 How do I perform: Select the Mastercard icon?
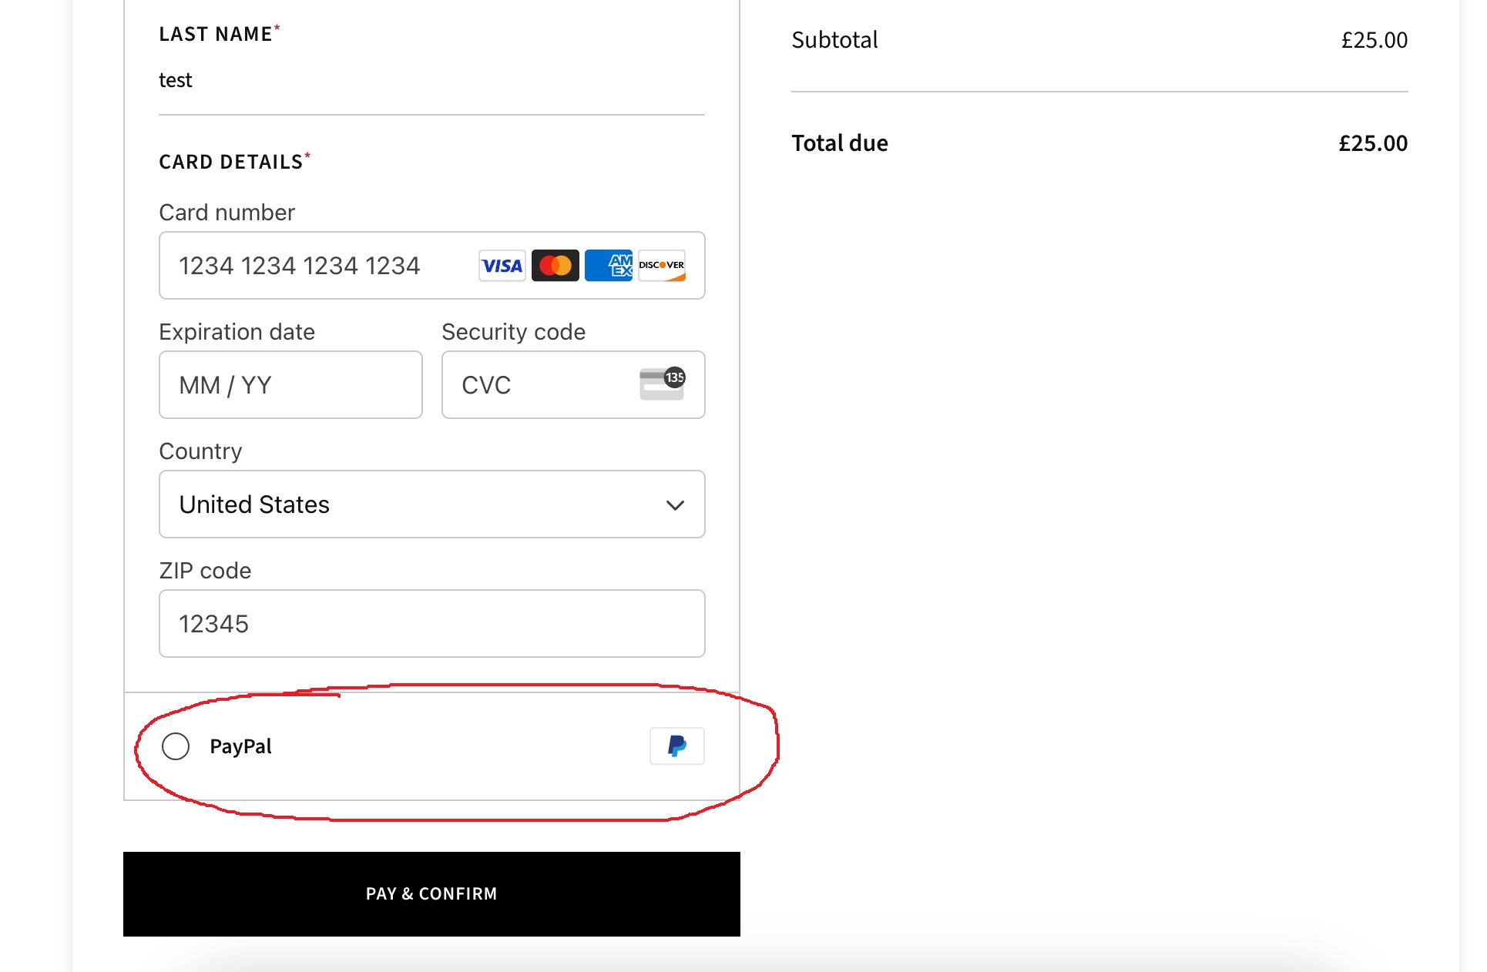555,265
